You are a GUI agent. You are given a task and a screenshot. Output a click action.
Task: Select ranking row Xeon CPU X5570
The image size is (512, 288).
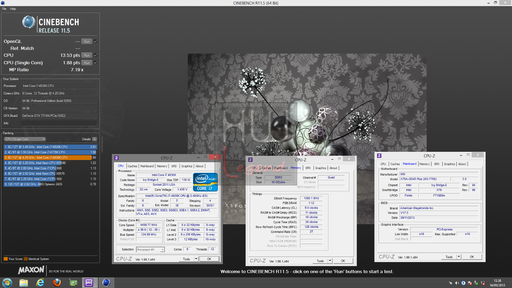point(50,173)
